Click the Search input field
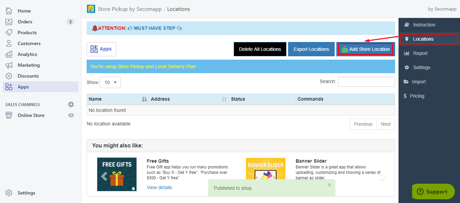The image size is (460, 203). [x=366, y=82]
